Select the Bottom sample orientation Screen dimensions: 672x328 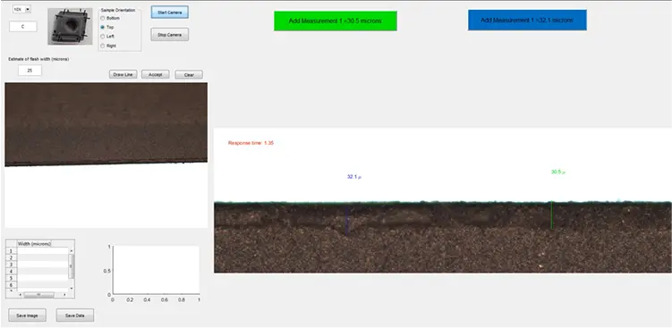[102, 19]
